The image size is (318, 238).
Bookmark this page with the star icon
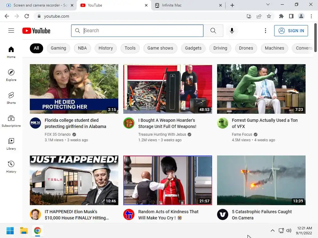[x=269, y=16]
